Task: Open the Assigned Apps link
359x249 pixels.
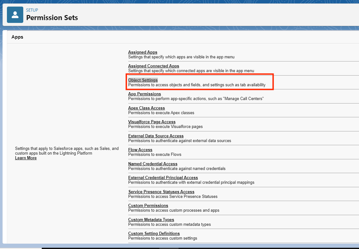Action: [143, 52]
